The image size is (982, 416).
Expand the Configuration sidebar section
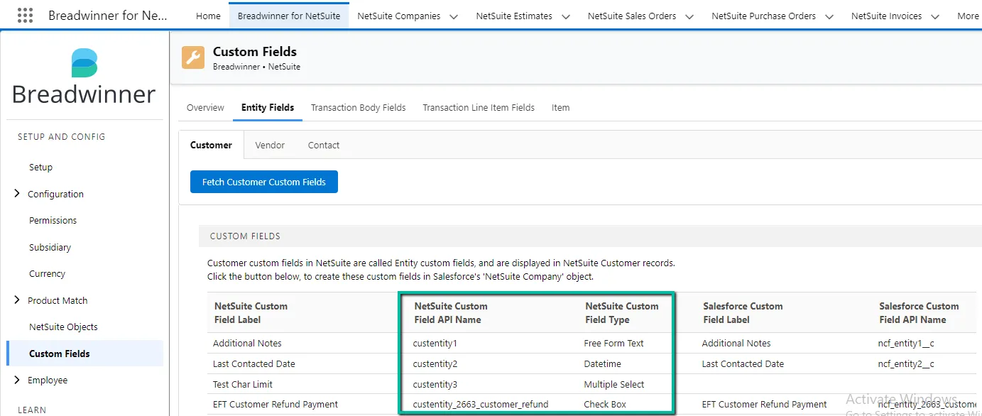pyautogui.click(x=17, y=194)
